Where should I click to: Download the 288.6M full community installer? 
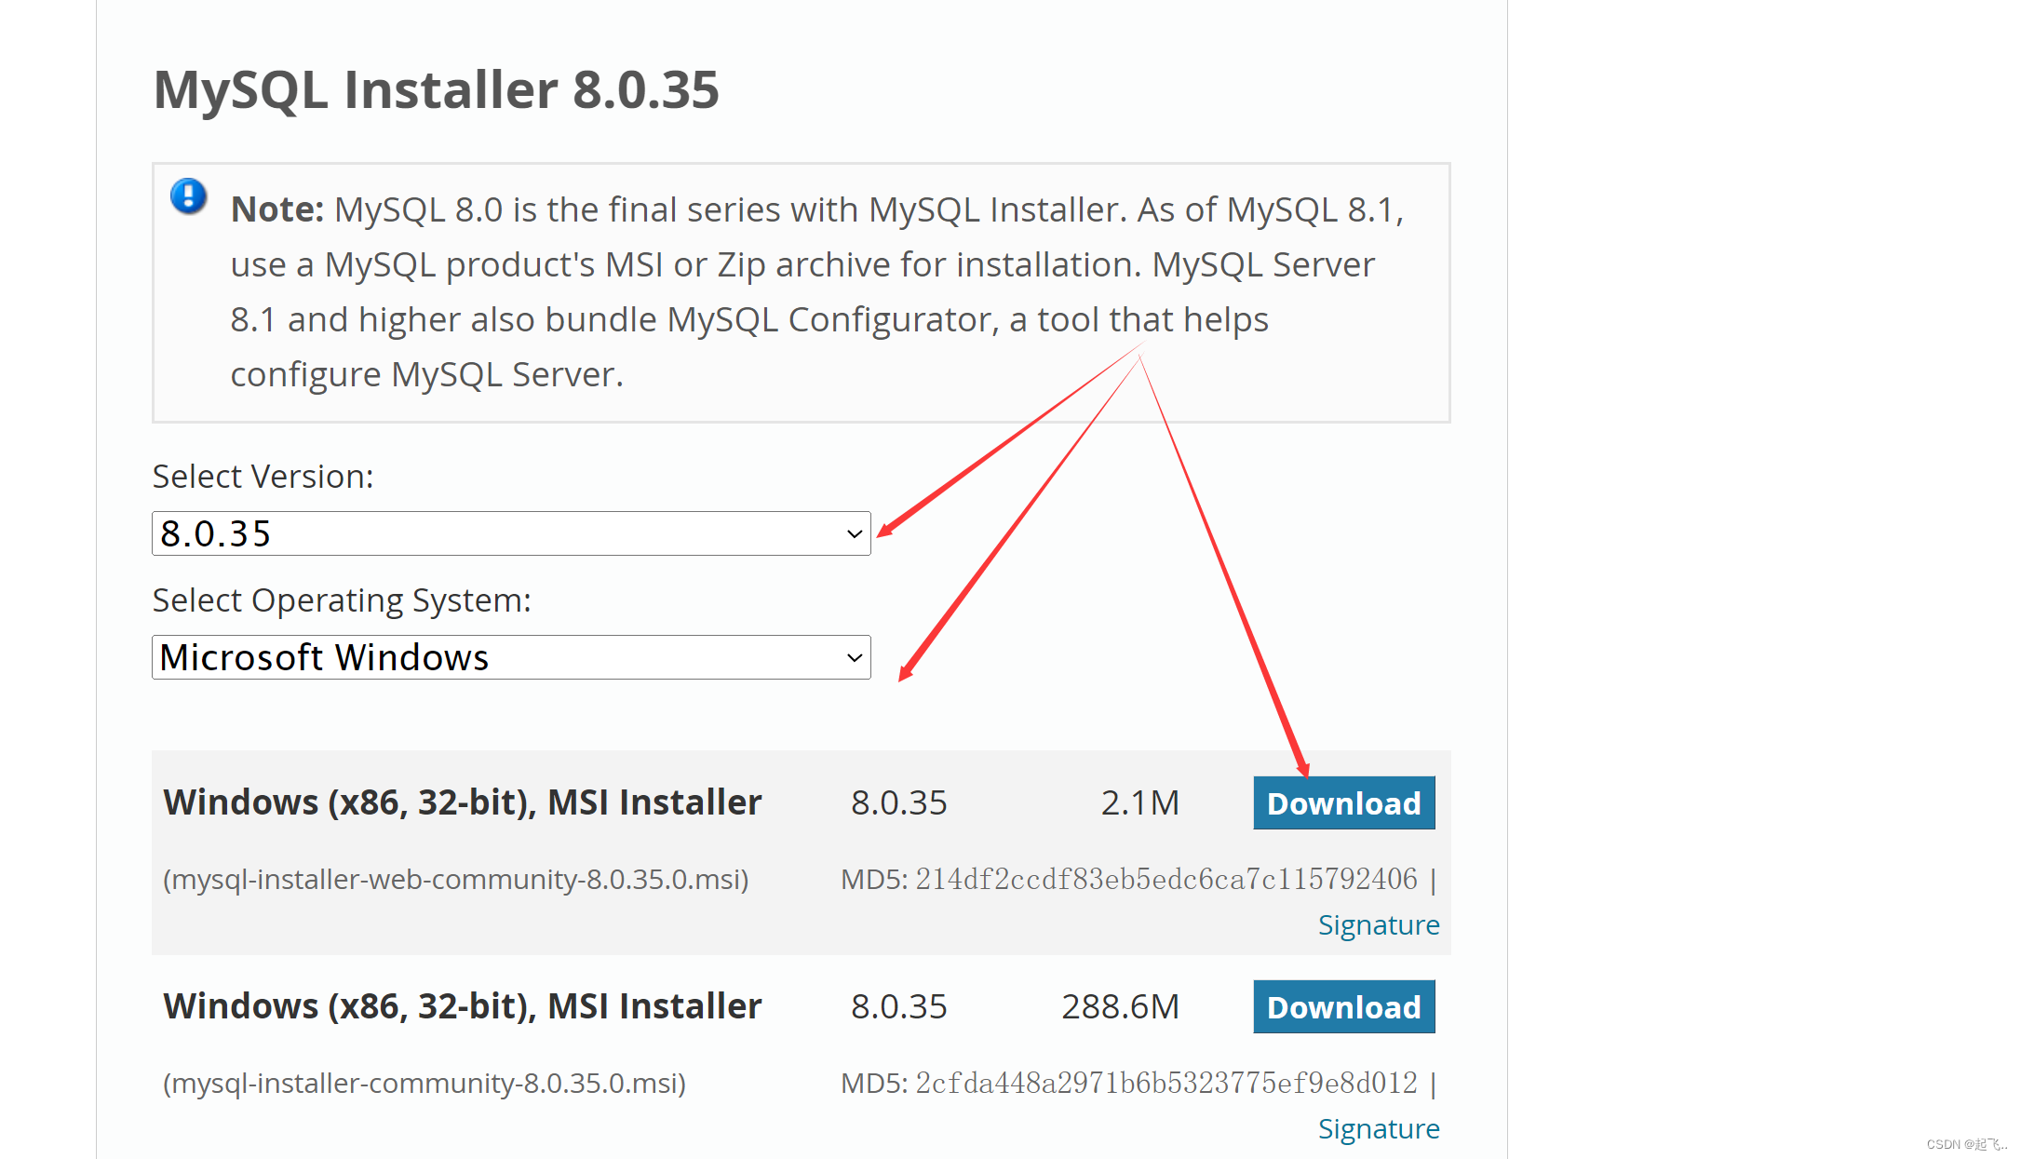click(x=1343, y=1006)
